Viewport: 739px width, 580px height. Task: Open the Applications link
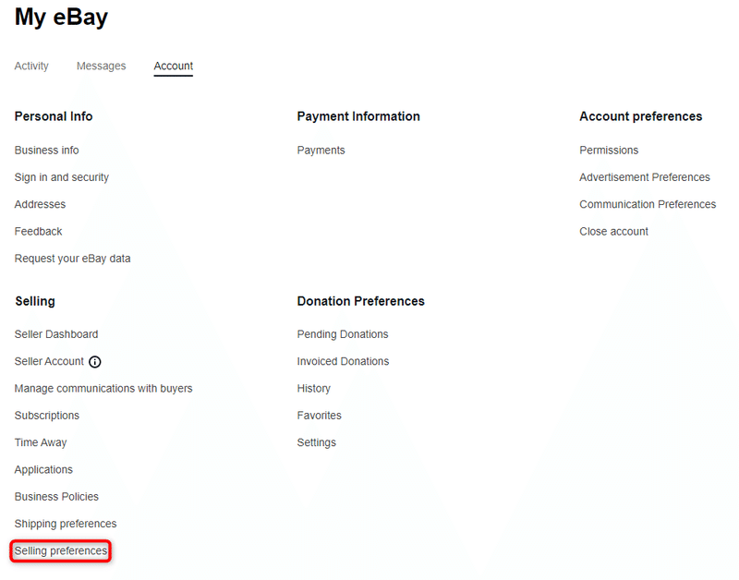(x=43, y=470)
